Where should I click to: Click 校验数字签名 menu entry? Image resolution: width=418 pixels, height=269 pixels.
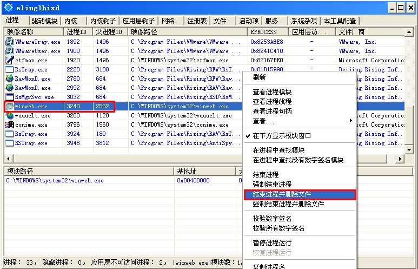[272, 219]
